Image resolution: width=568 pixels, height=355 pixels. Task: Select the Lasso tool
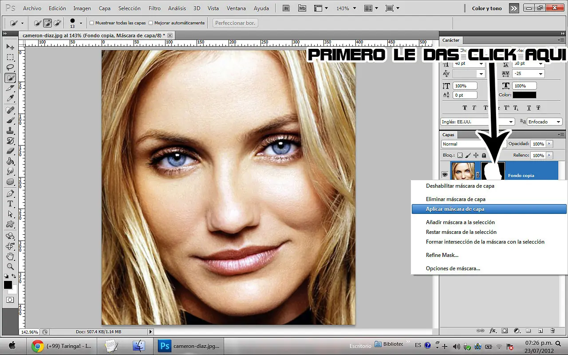[x=10, y=67]
